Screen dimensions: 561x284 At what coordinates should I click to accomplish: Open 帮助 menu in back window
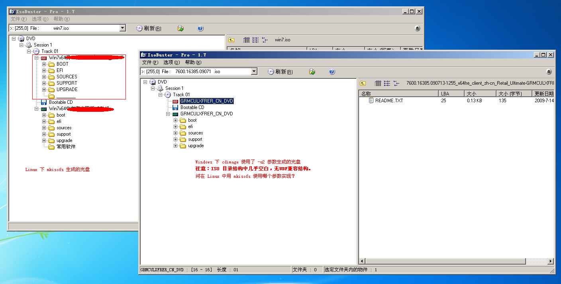tap(61, 19)
